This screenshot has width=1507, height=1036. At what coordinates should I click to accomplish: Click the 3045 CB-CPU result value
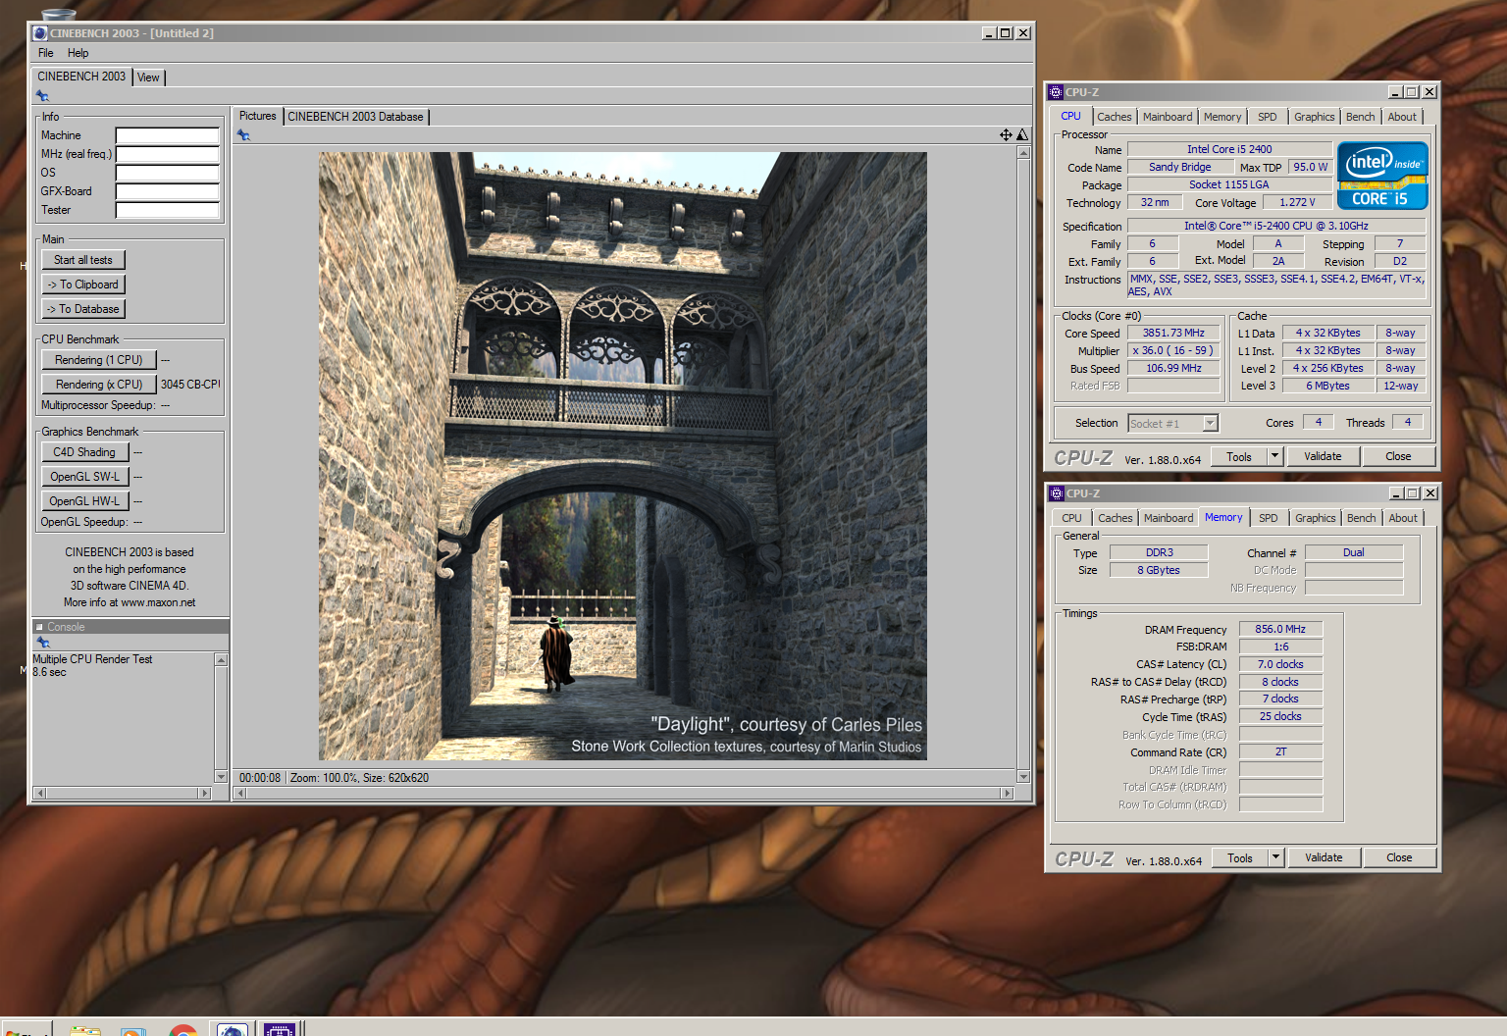coord(190,385)
